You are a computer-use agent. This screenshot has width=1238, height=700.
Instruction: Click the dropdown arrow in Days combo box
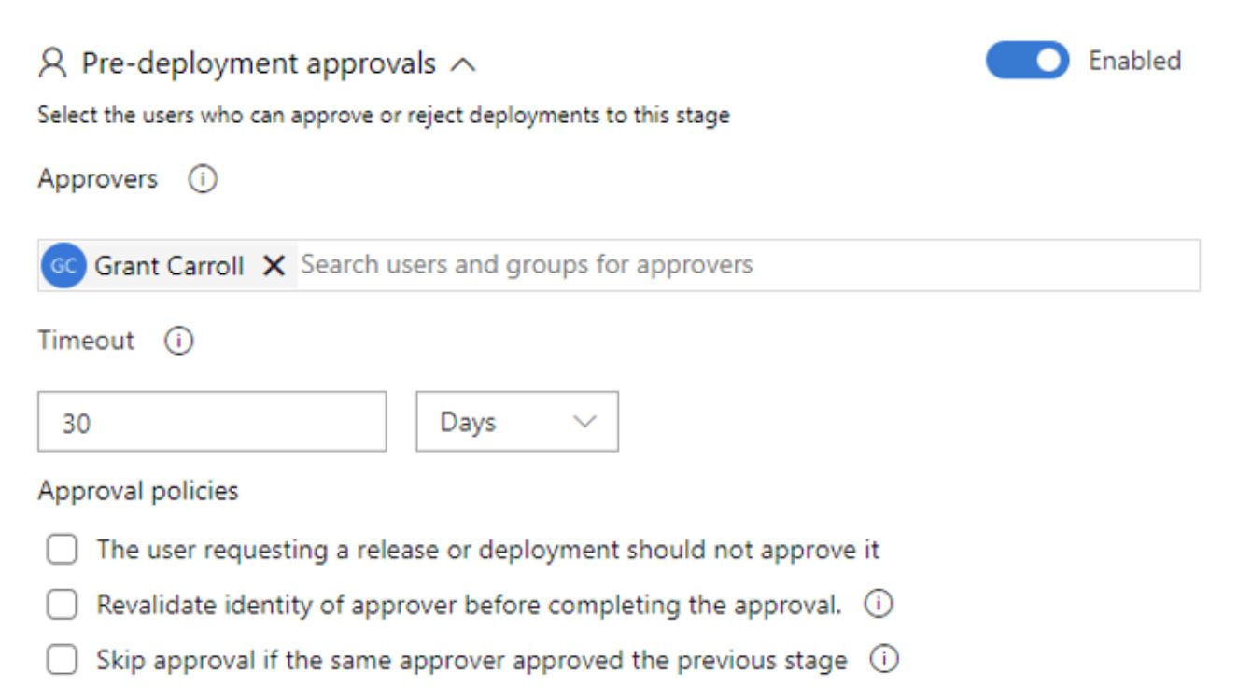585,422
